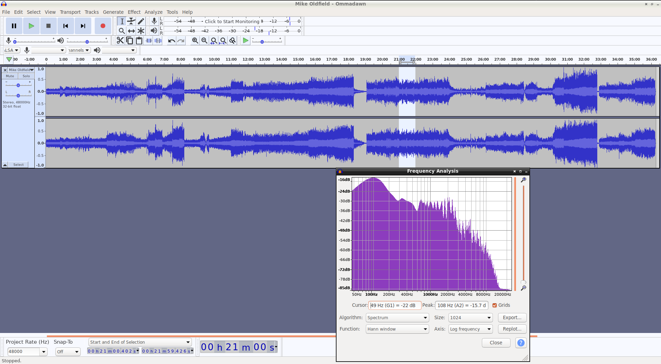Open the Analyze menu
This screenshot has width=661, height=364.
pos(153,12)
